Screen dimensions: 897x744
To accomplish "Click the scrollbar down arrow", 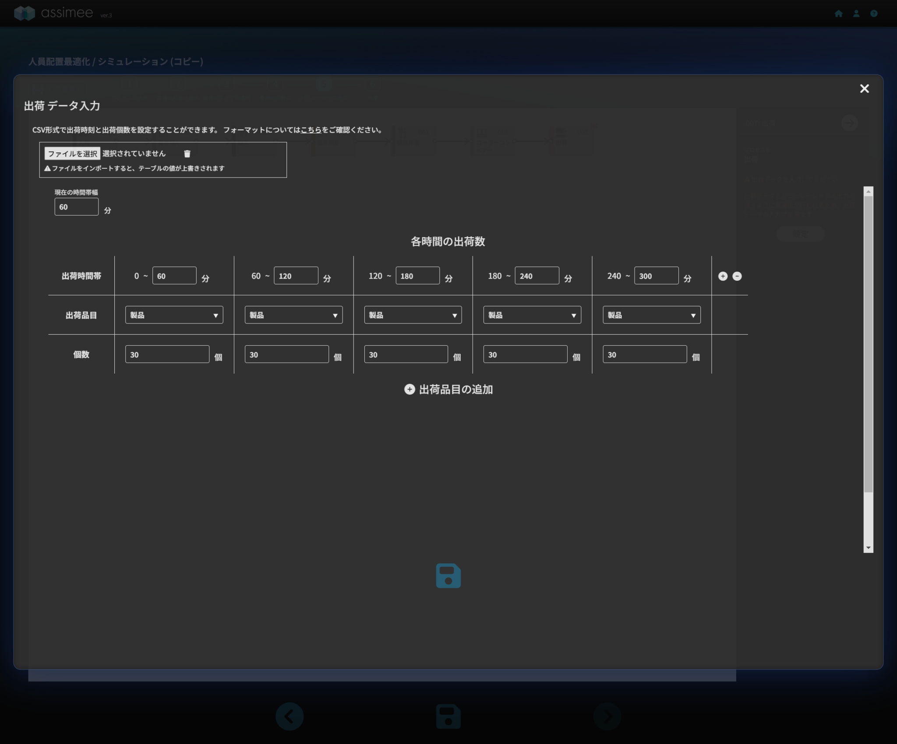I will pyautogui.click(x=868, y=548).
